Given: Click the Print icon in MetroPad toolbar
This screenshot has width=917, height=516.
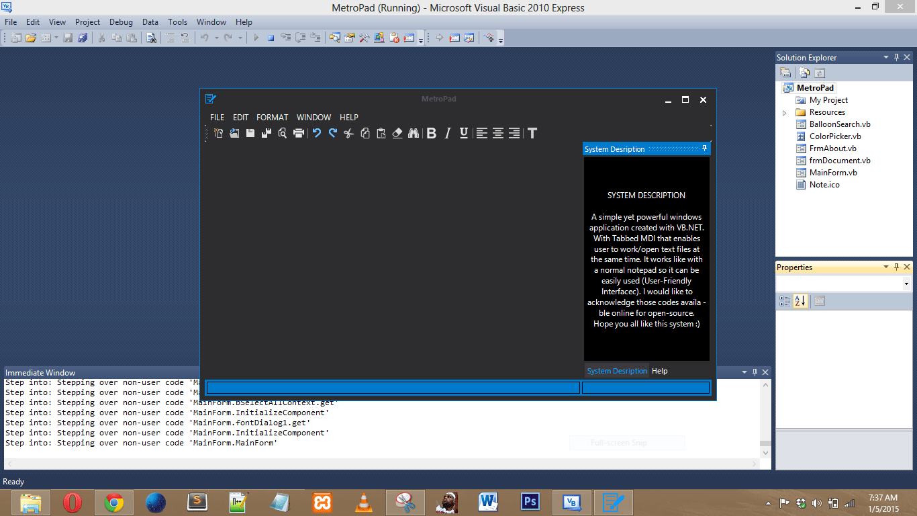Looking at the screenshot, I should (x=299, y=133).
